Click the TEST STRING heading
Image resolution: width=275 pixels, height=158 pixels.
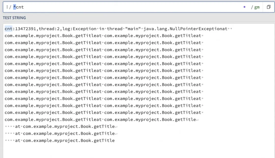pyautogui.click(x=14, y=18)
